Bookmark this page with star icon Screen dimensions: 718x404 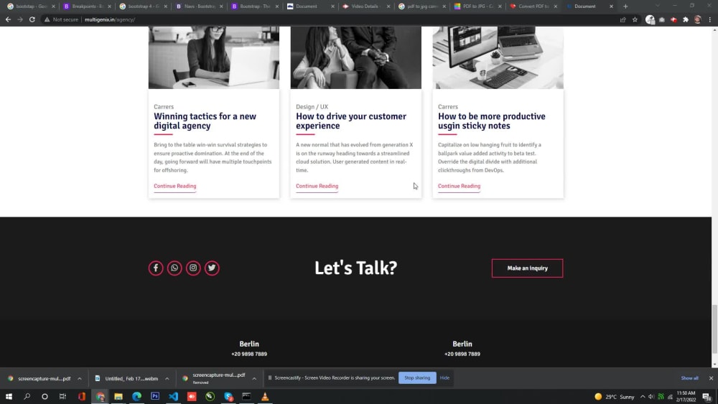(x=635, y=19)
